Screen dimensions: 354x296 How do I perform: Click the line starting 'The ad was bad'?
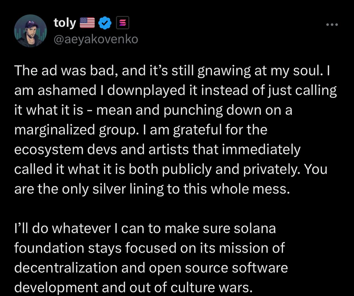tap(172, 71)
